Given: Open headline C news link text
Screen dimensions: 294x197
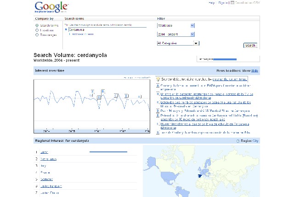Looking at the screenshot, I should click(206, 104).
